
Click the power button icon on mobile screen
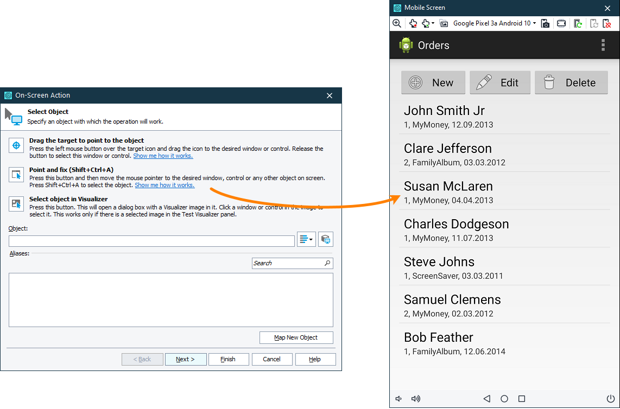point(610,398)
